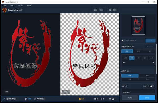Open the first menu in the menu bar
Image resolution: width=158 pixels, height=103 pixels.
(x=5, y=5)
